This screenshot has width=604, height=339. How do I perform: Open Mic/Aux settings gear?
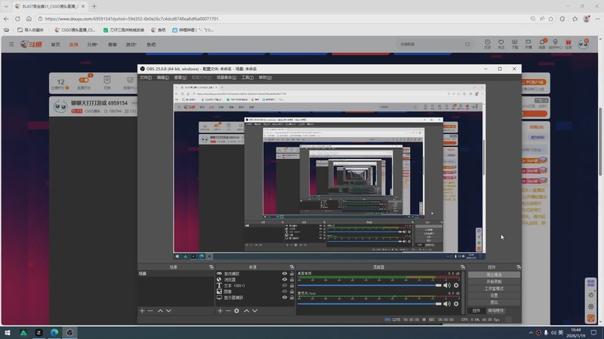(456, 304)
